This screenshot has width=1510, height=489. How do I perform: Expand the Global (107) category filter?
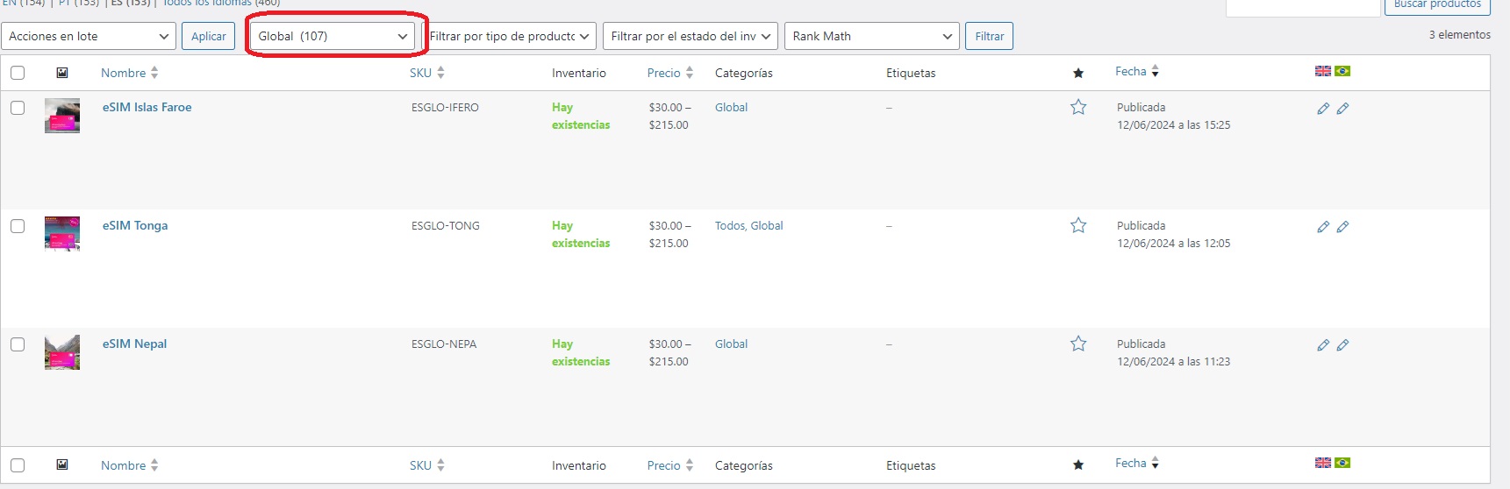click(x=333, y=36)
